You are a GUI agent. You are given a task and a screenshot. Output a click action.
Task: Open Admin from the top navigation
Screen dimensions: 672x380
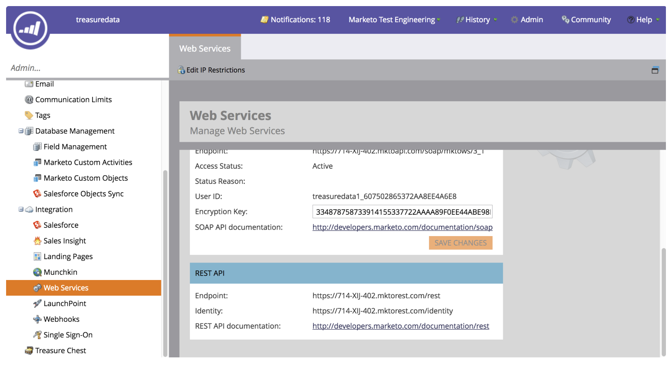527,20
